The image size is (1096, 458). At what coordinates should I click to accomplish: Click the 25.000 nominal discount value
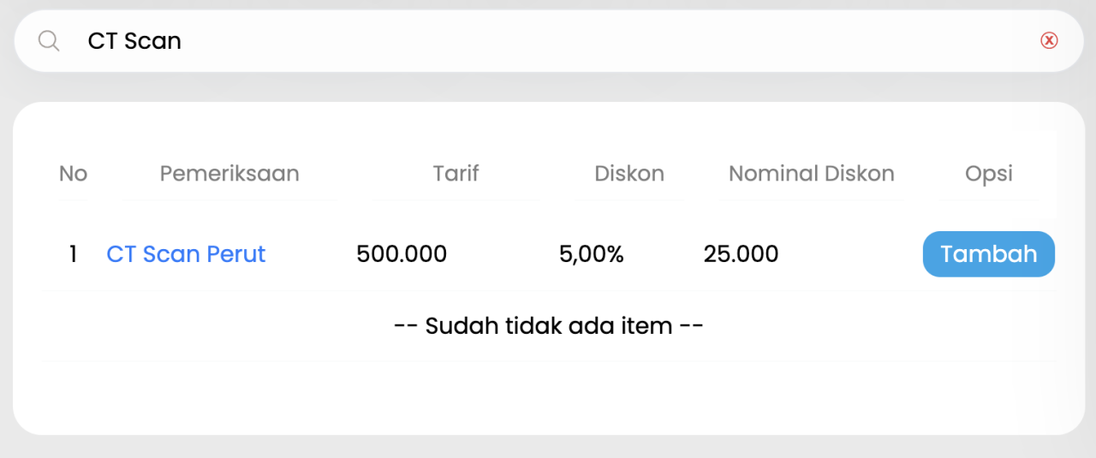[741, 254]
